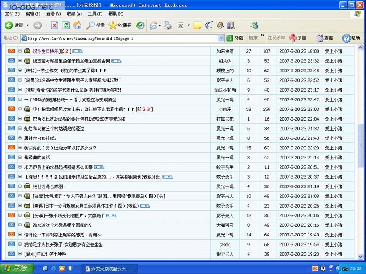The height and width of the screenshot is (274, 366).
Task: Click the Windows 开始 Start button
Action: pos(16,268)
